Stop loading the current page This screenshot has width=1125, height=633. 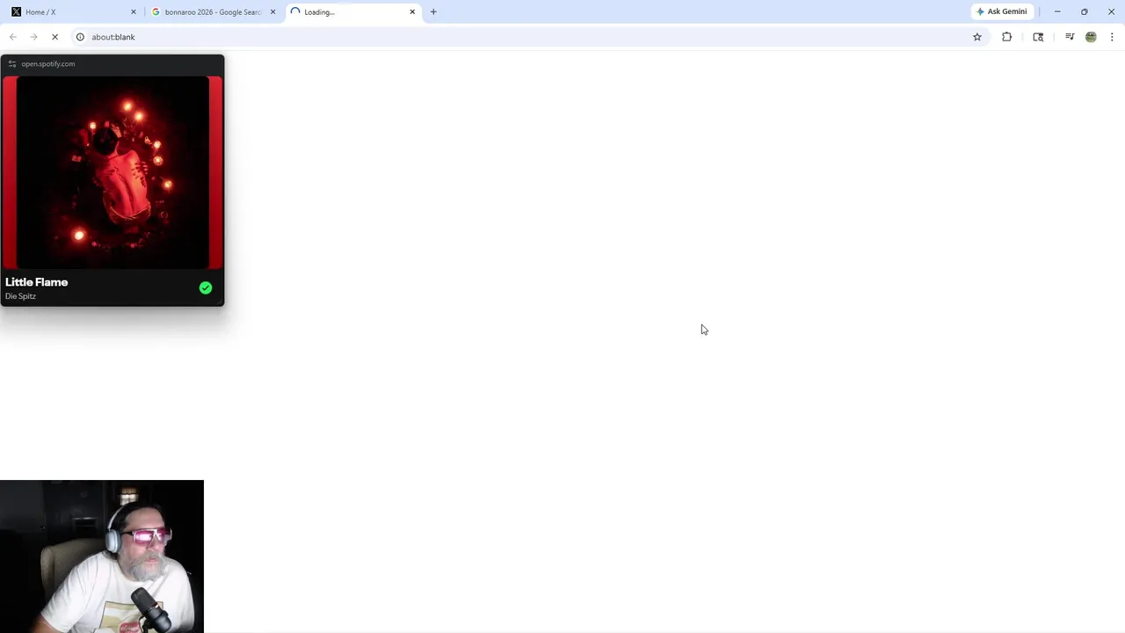click(54, 37)
